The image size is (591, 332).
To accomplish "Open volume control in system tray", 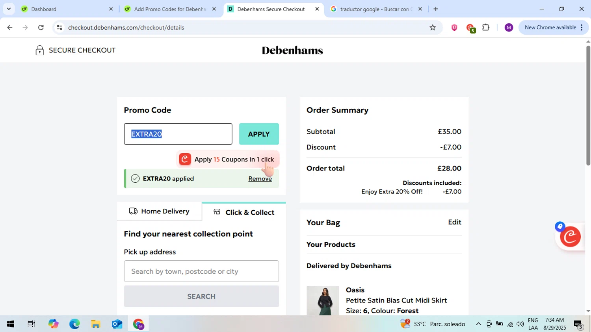I will pyautogui.click(x=520, y=324).
